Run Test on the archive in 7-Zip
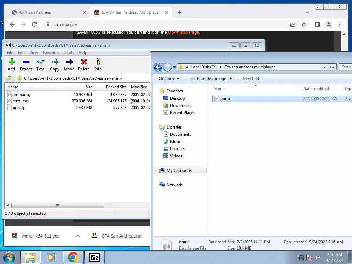The image size is (352, 264). click(40, 65)
